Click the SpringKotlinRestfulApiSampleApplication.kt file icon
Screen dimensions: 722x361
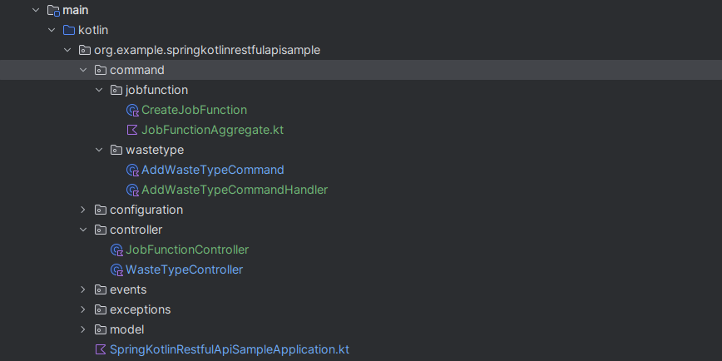[x=101, y=349]
